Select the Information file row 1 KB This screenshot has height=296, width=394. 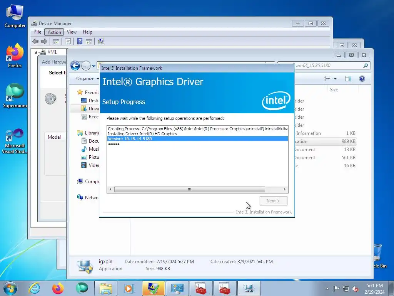click(326, 133)
